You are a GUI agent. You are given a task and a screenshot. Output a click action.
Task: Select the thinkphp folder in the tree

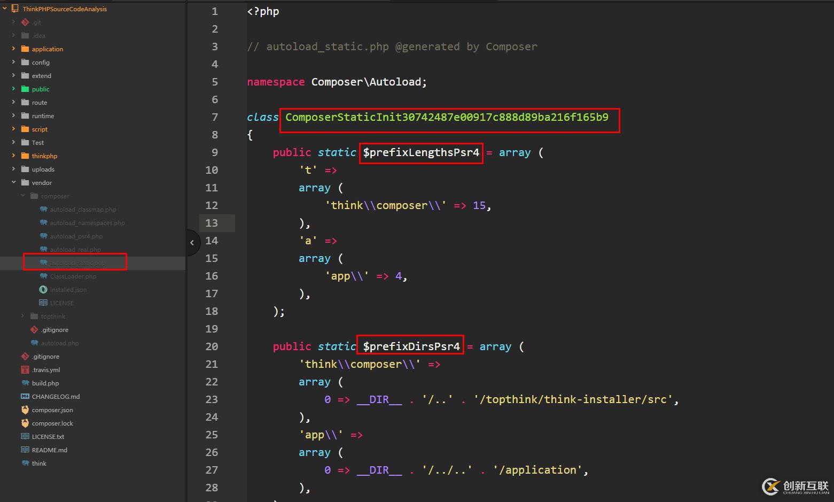pyautogui.click(x=44, y=156)
